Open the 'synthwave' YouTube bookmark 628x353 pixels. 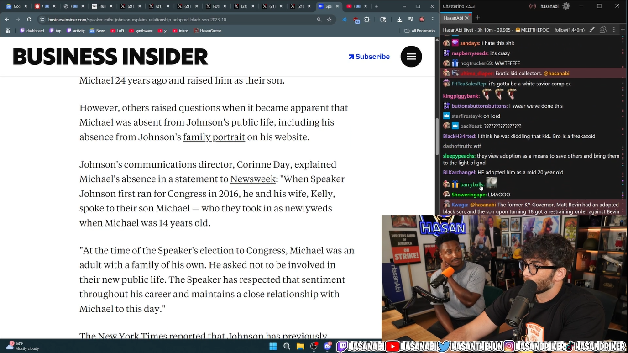point(141,31)
